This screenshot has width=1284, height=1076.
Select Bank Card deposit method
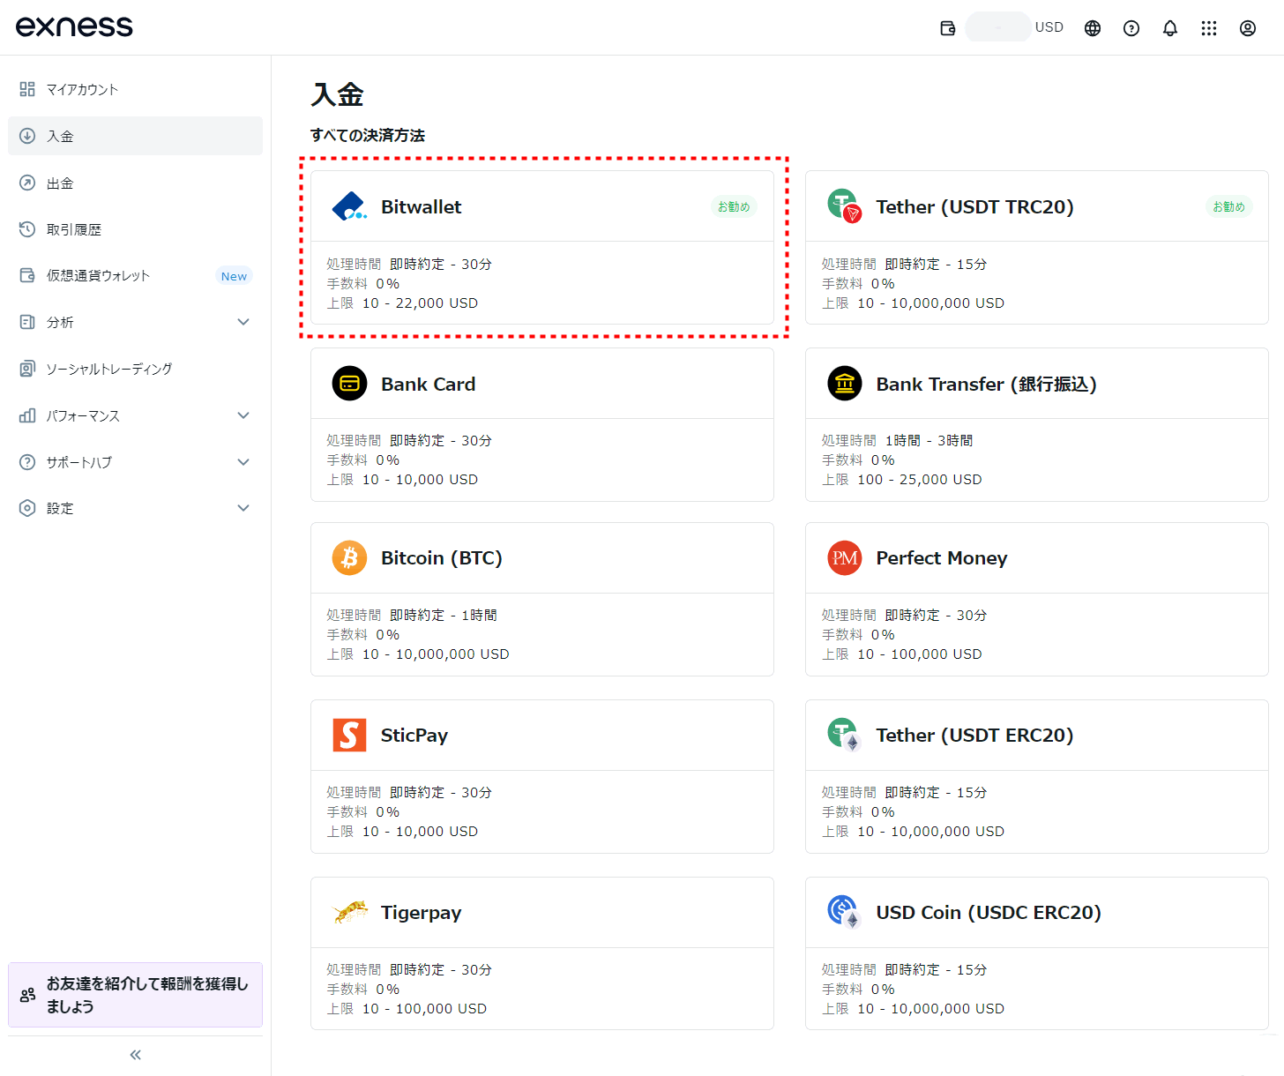[542, 424]
